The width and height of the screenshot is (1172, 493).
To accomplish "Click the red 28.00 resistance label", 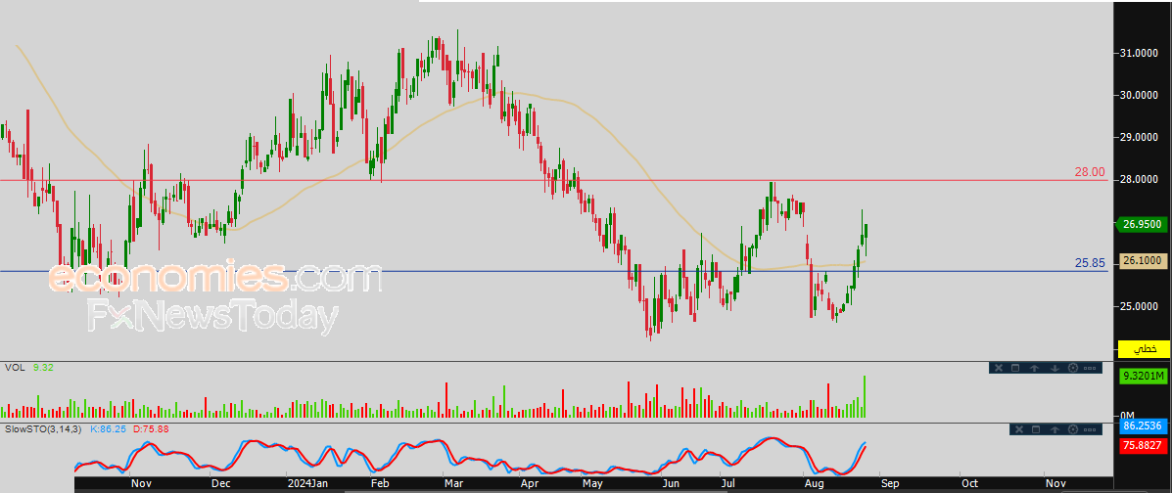I will point(1089,172).
